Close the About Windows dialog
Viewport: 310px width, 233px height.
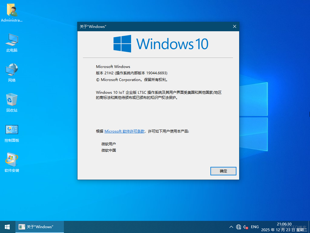234,26
